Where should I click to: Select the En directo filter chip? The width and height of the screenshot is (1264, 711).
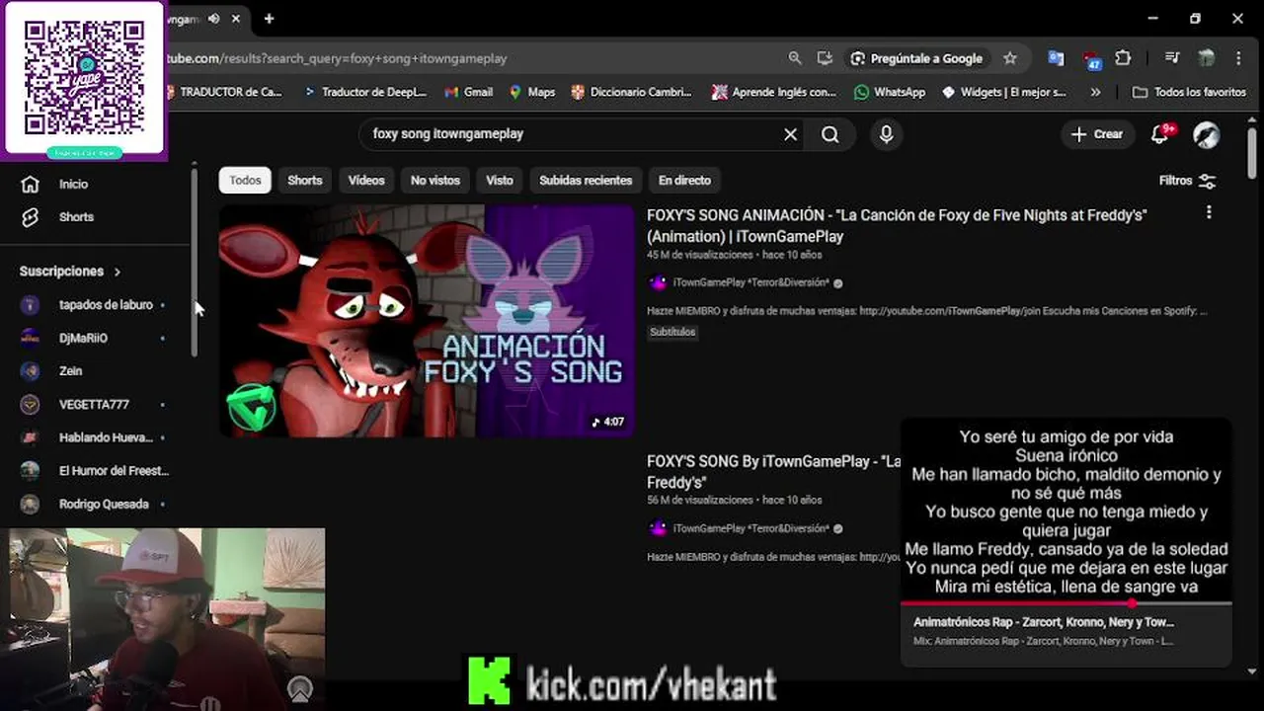click(684, 180)
